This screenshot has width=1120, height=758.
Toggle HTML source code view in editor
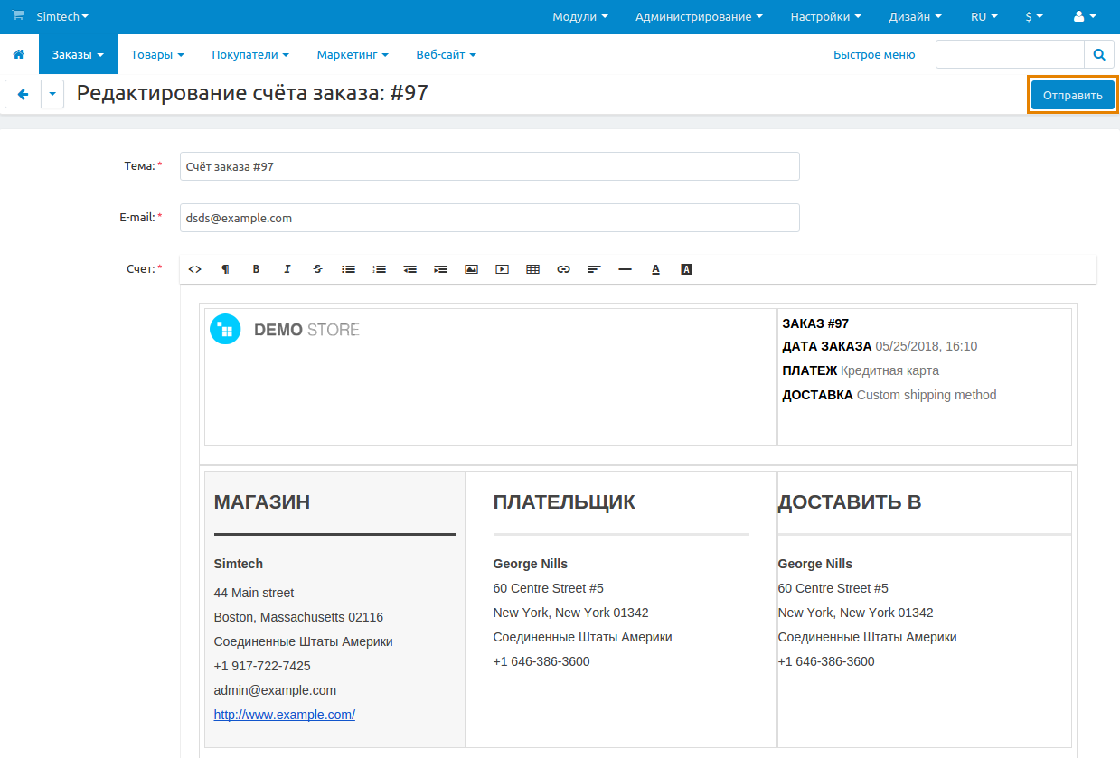click(195, 269)
